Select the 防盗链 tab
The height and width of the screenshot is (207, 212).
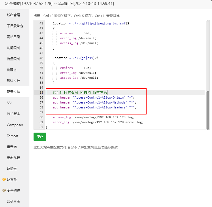(x=12, y=169)
